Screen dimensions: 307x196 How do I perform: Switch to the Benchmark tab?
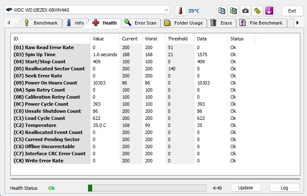pos(41,23)
